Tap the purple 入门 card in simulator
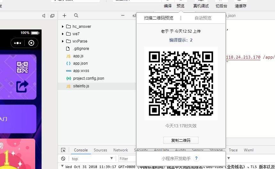Viewport: 275px width, 169px height. 18,119
